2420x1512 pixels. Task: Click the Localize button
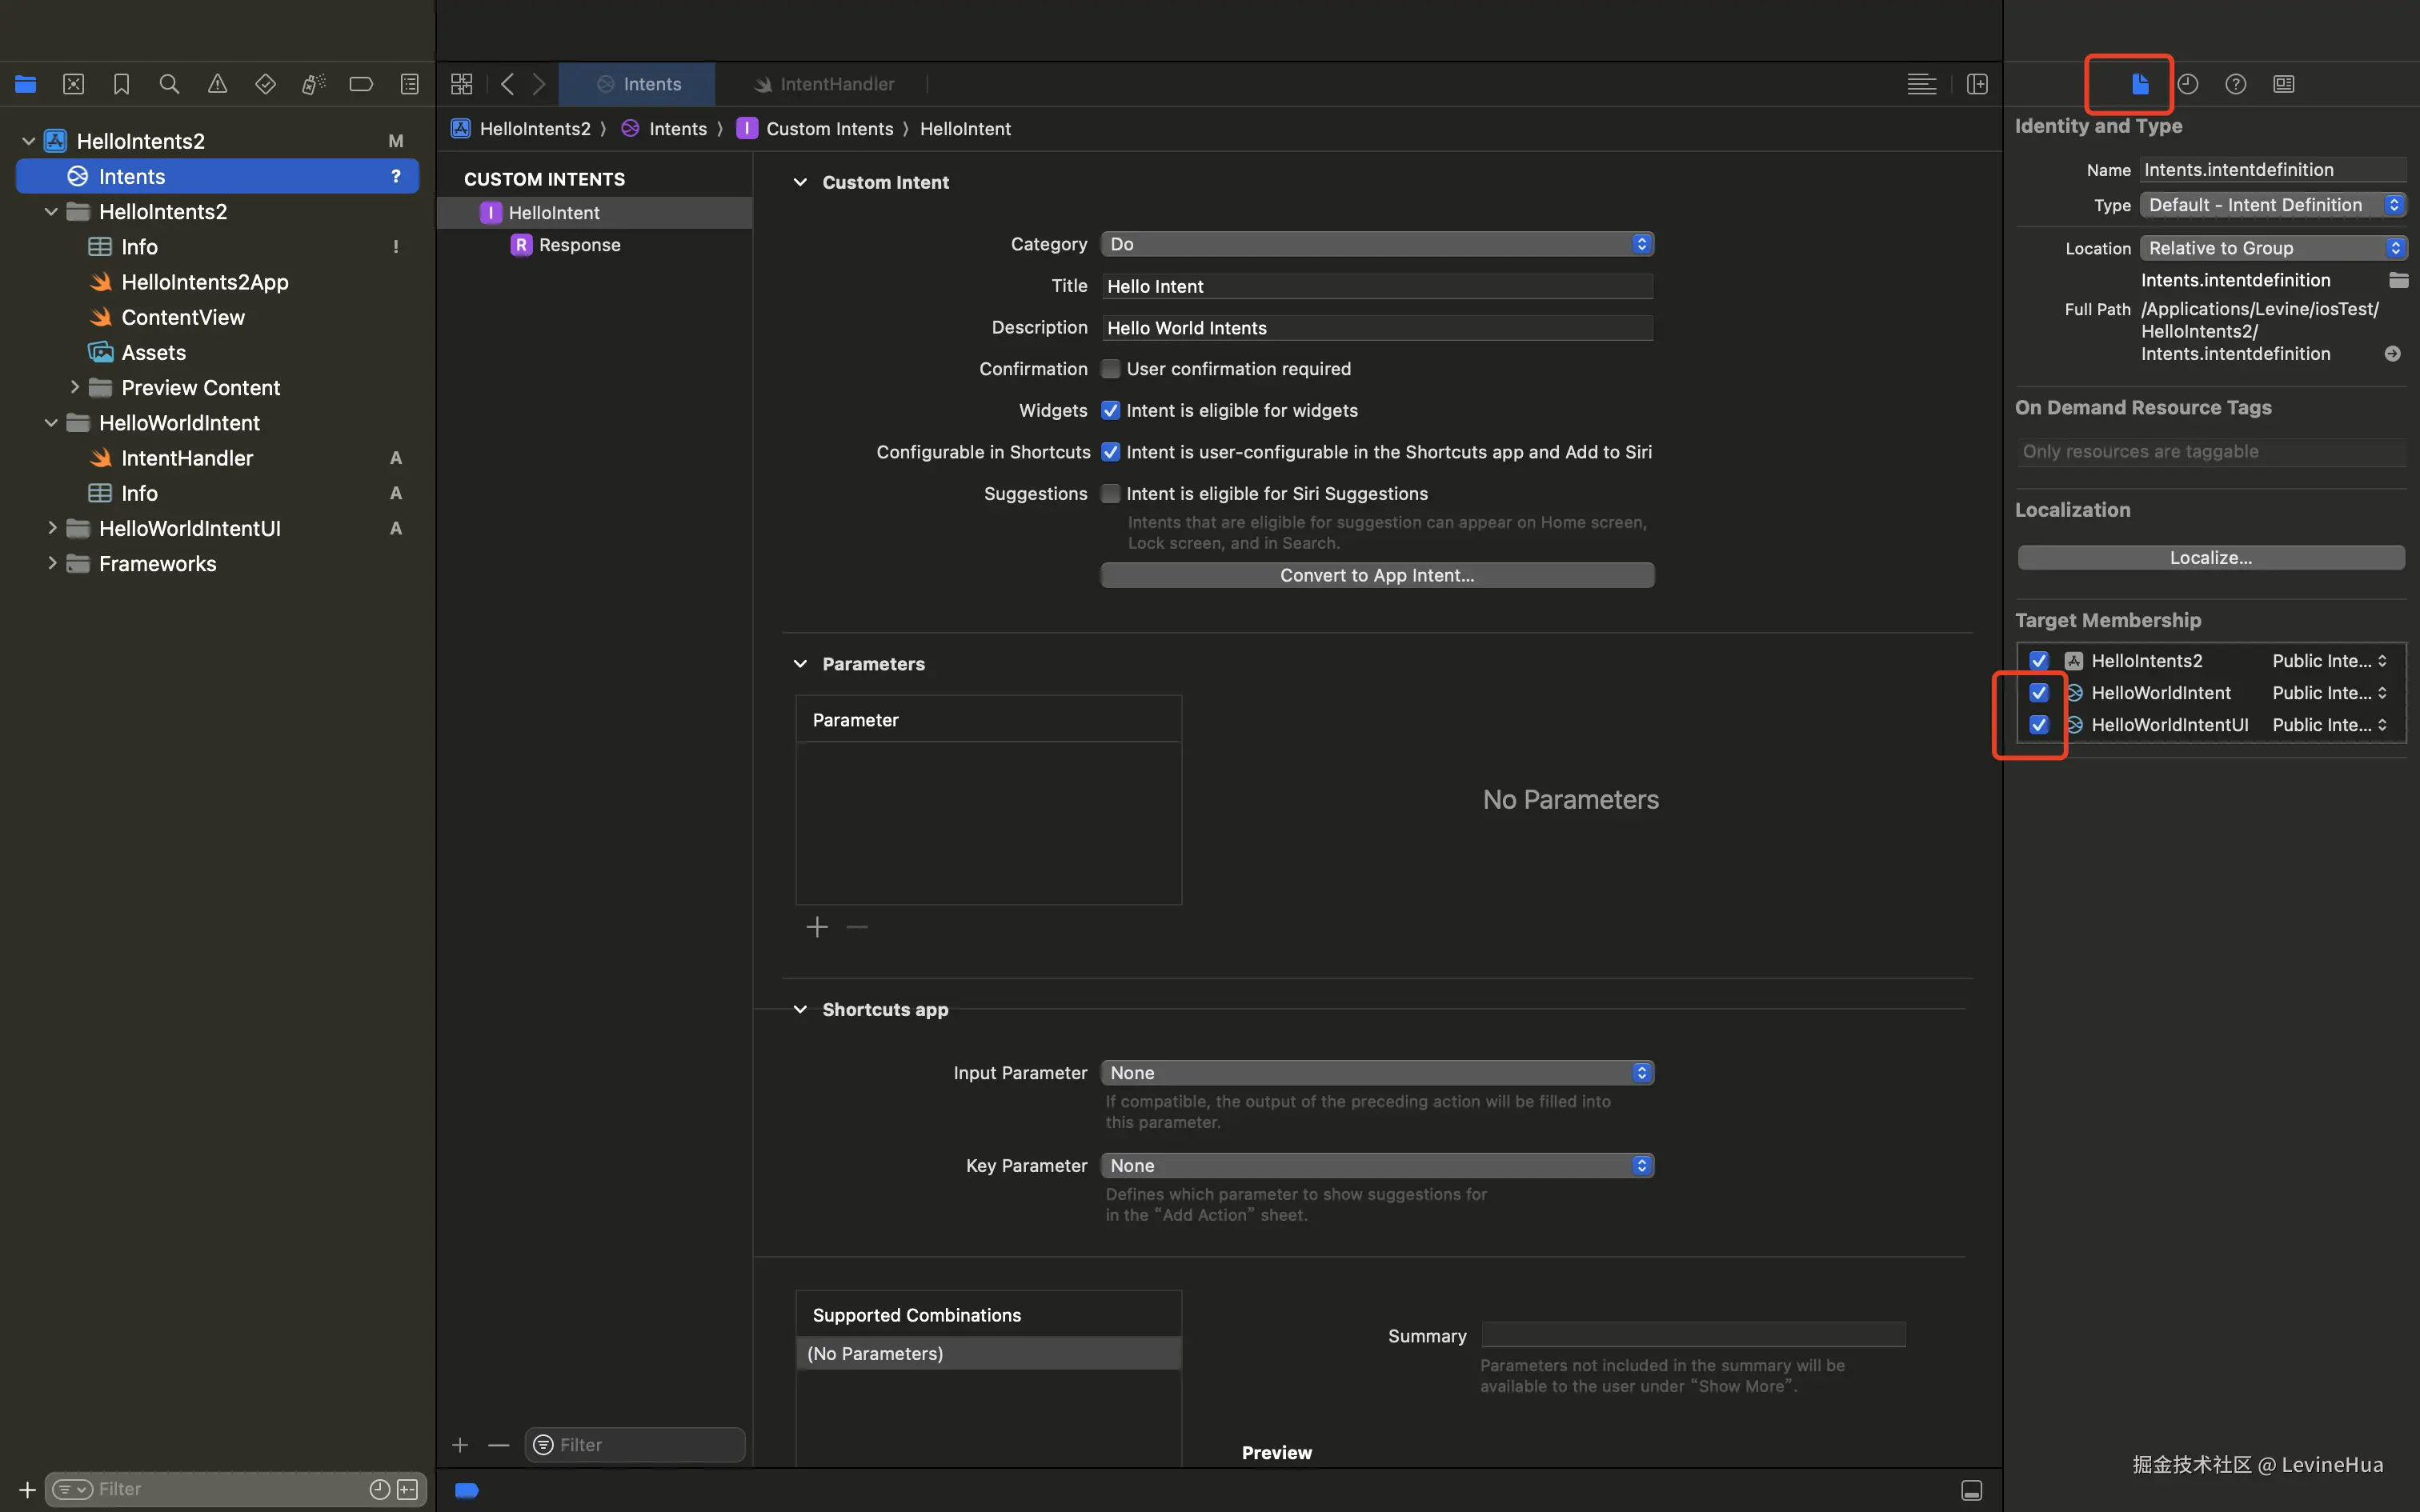click(2209, 558)
